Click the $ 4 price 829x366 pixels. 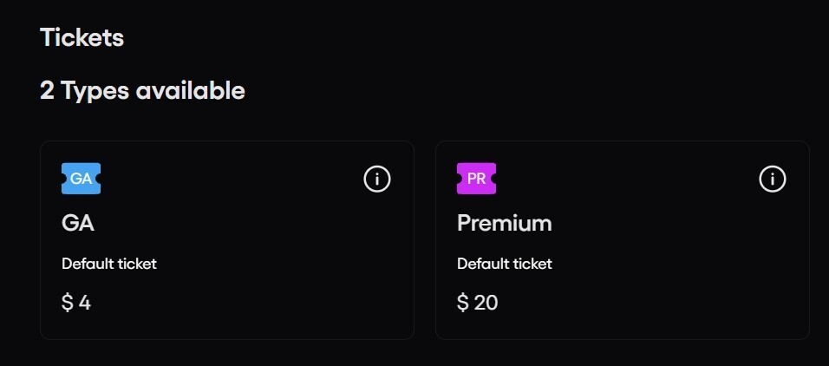76,303
